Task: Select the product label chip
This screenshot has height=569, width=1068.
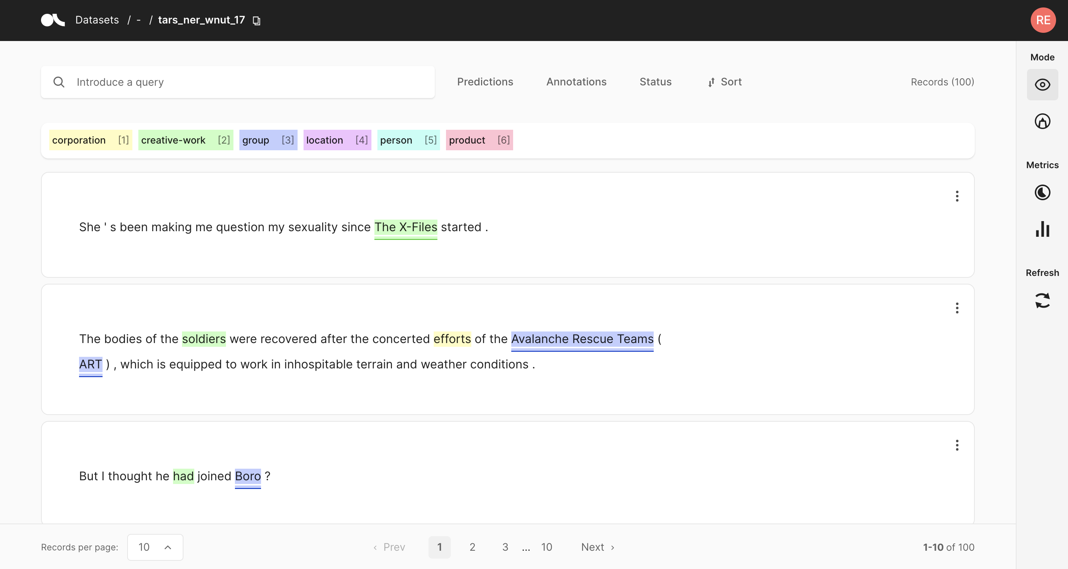Action: pyautogui.click(x=479, y=140)
